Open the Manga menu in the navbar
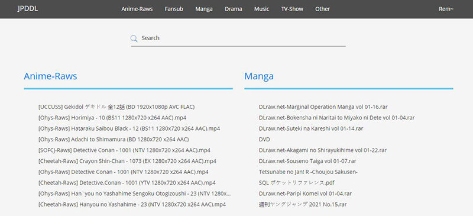This screenshot has height=216, width=473. (x=204, y=9)
